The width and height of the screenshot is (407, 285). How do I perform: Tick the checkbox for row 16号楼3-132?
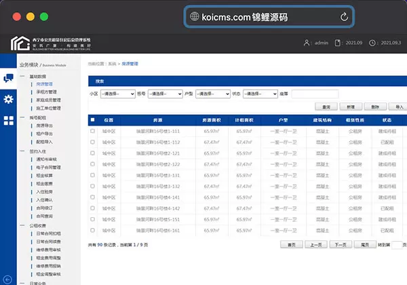92,186
